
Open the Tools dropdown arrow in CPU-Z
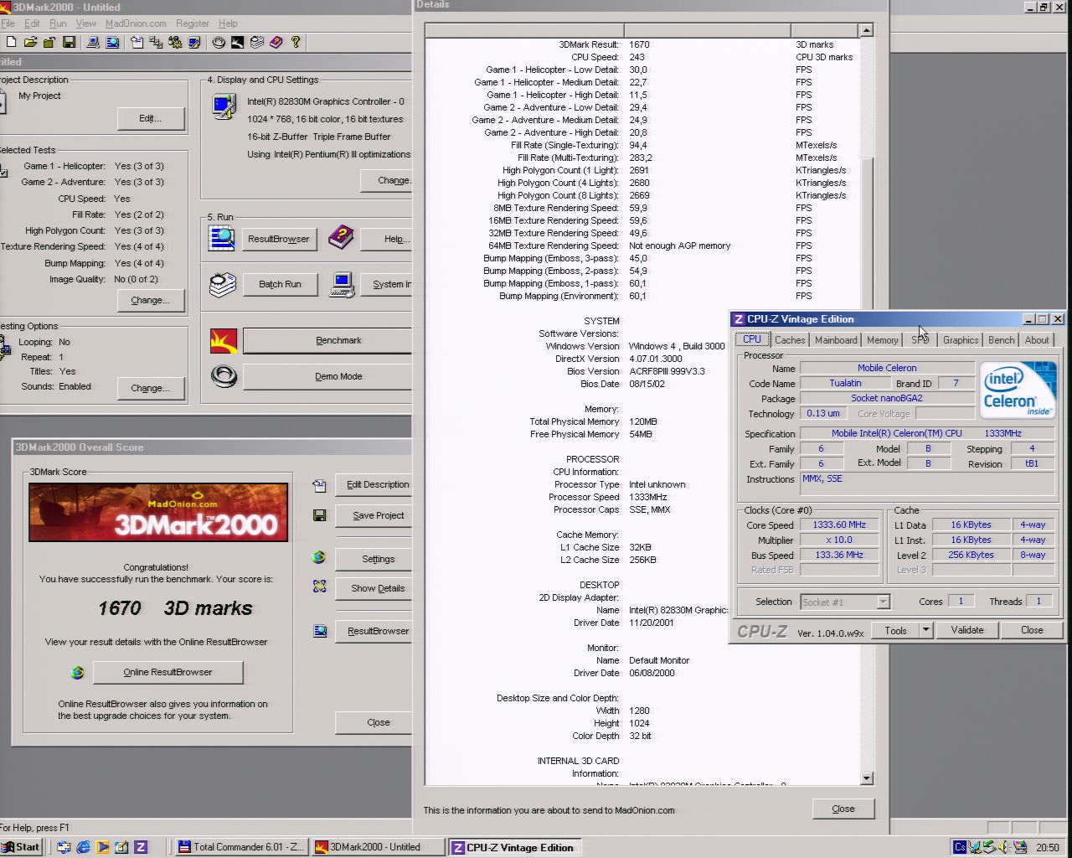tap(925, 630)
